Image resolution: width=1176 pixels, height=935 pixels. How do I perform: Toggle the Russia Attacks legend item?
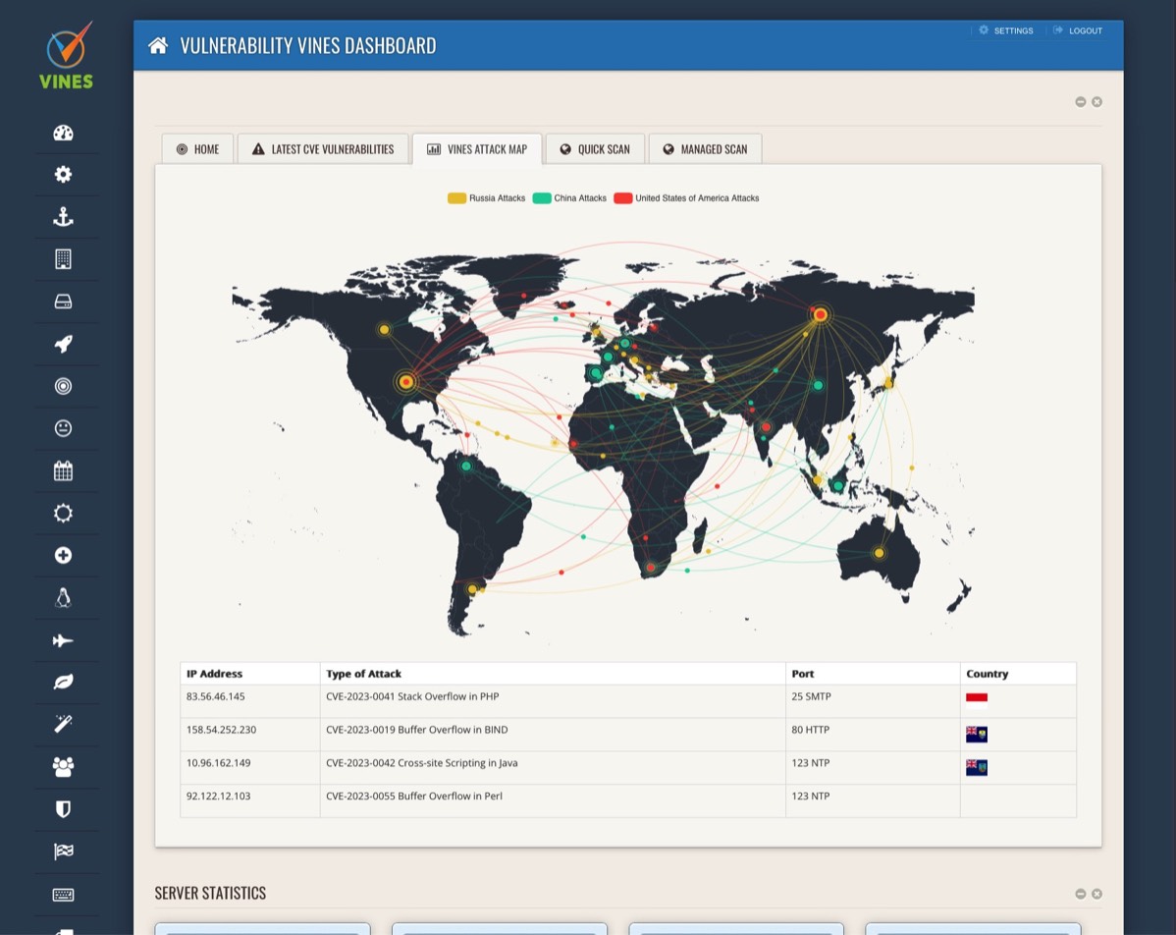tap(487, 198)
